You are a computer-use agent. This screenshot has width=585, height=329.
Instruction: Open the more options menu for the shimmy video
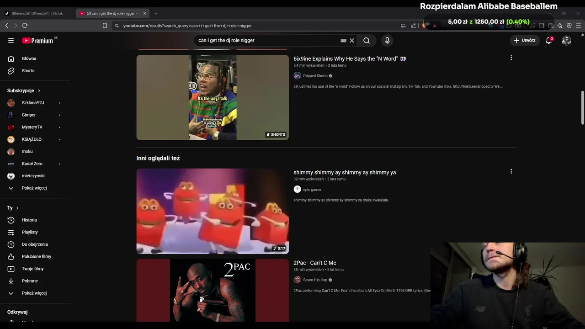click(511, 171)
